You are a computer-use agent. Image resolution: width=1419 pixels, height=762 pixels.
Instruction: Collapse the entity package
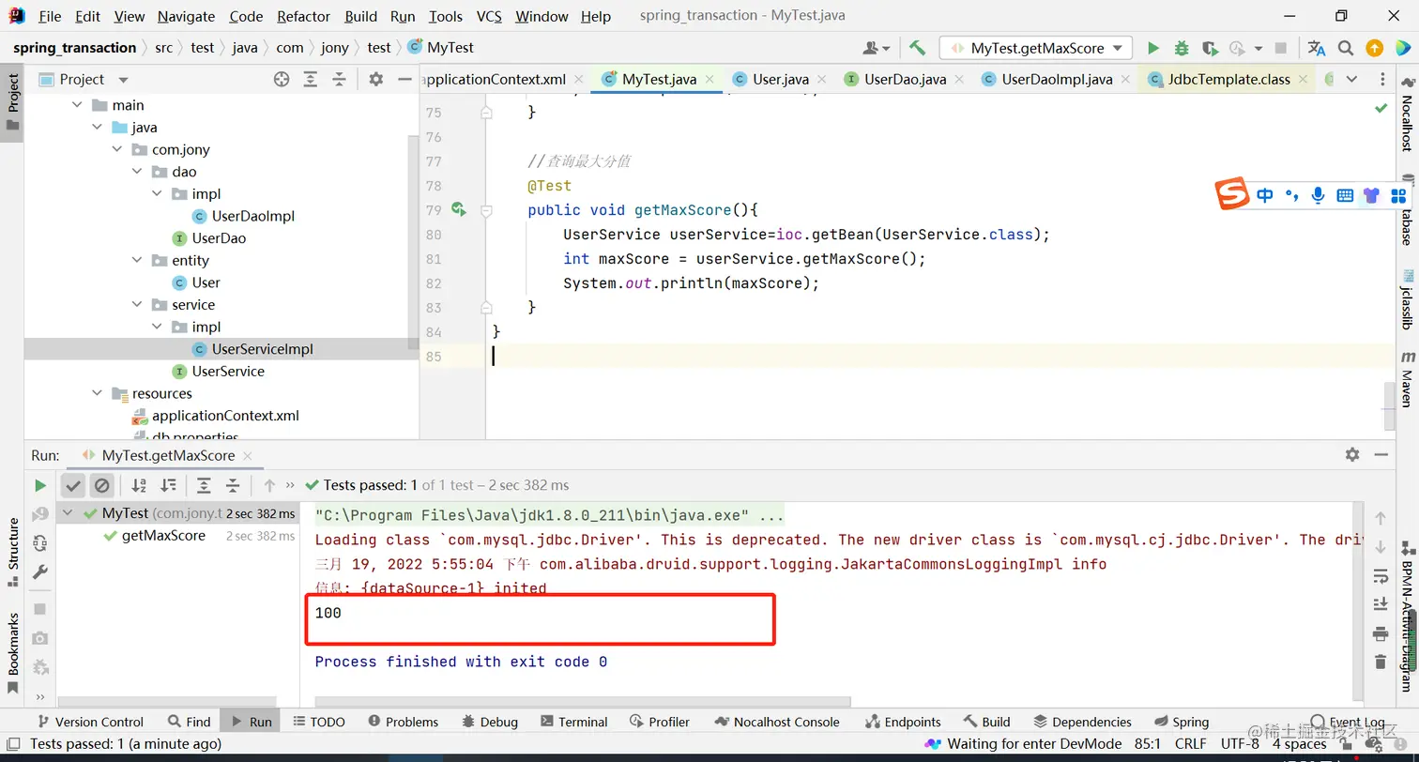[x=137, y=260]
